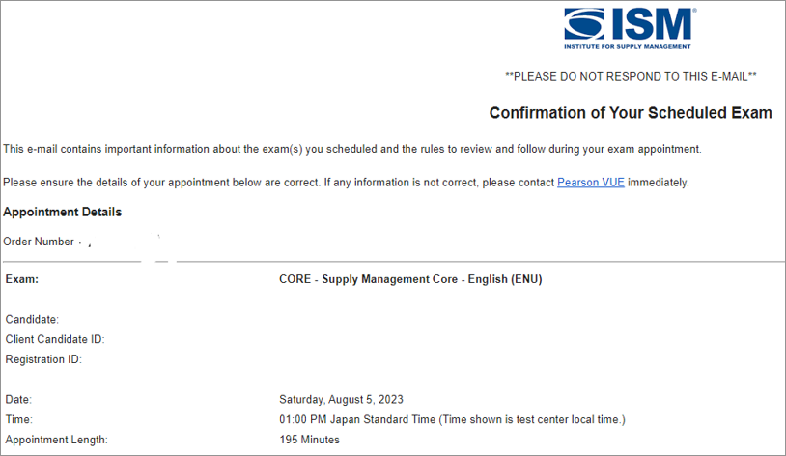The width and height of the screenshot is (786, 456).
Task: Click the Registration ID label
Action: click(43, 359)
